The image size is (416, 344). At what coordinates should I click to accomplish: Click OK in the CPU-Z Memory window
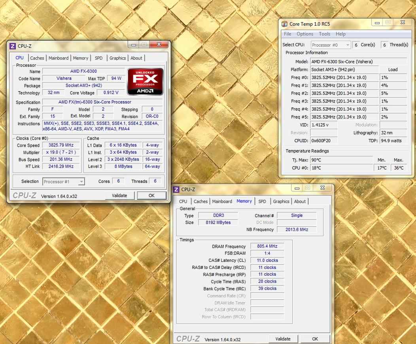tap(315, 339)
